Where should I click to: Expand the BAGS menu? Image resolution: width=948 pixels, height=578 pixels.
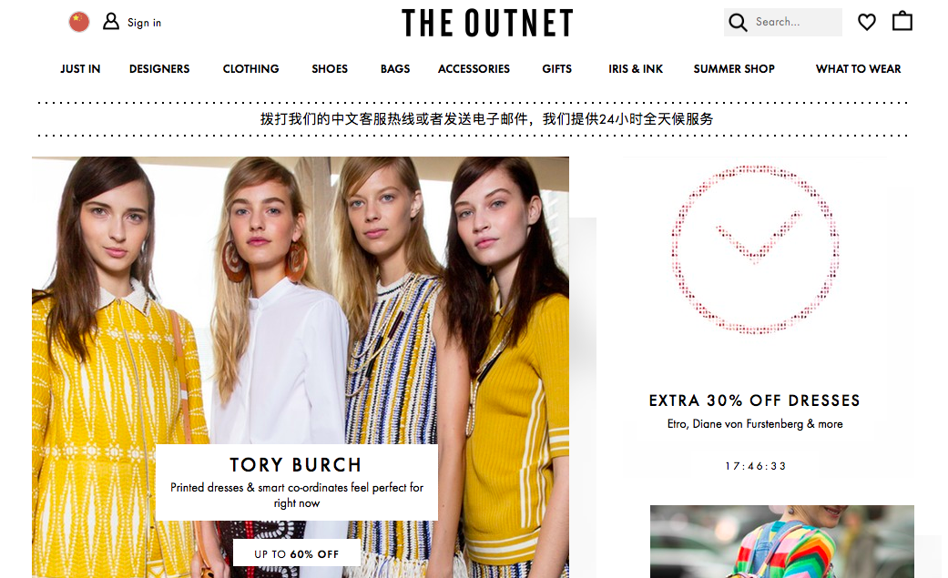[395, 69]
